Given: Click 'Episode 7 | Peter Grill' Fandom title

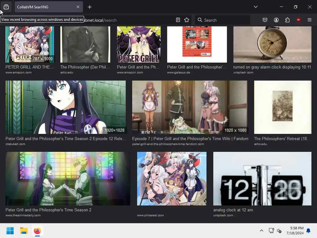Looking at the screenshot, I should (x=190, y=139).
